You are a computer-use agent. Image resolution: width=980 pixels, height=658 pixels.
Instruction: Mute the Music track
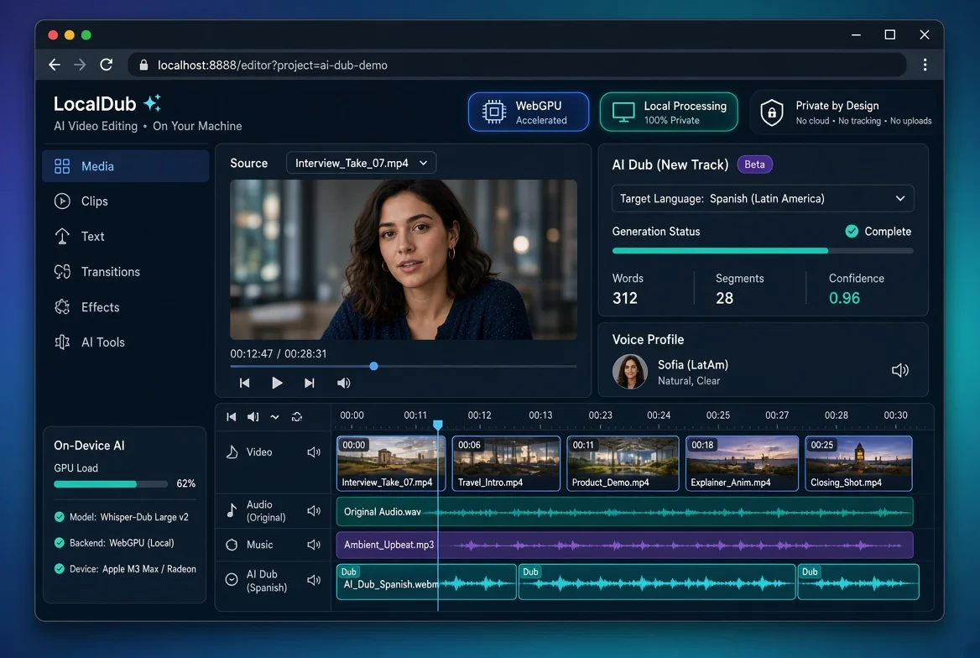(x=314, y=545)
